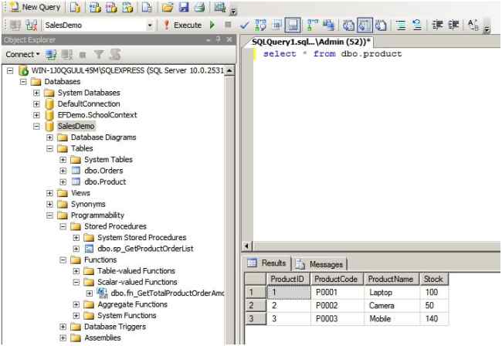Click into the query editor text line
Screen dimensions: 502x346
pos(332,54)
